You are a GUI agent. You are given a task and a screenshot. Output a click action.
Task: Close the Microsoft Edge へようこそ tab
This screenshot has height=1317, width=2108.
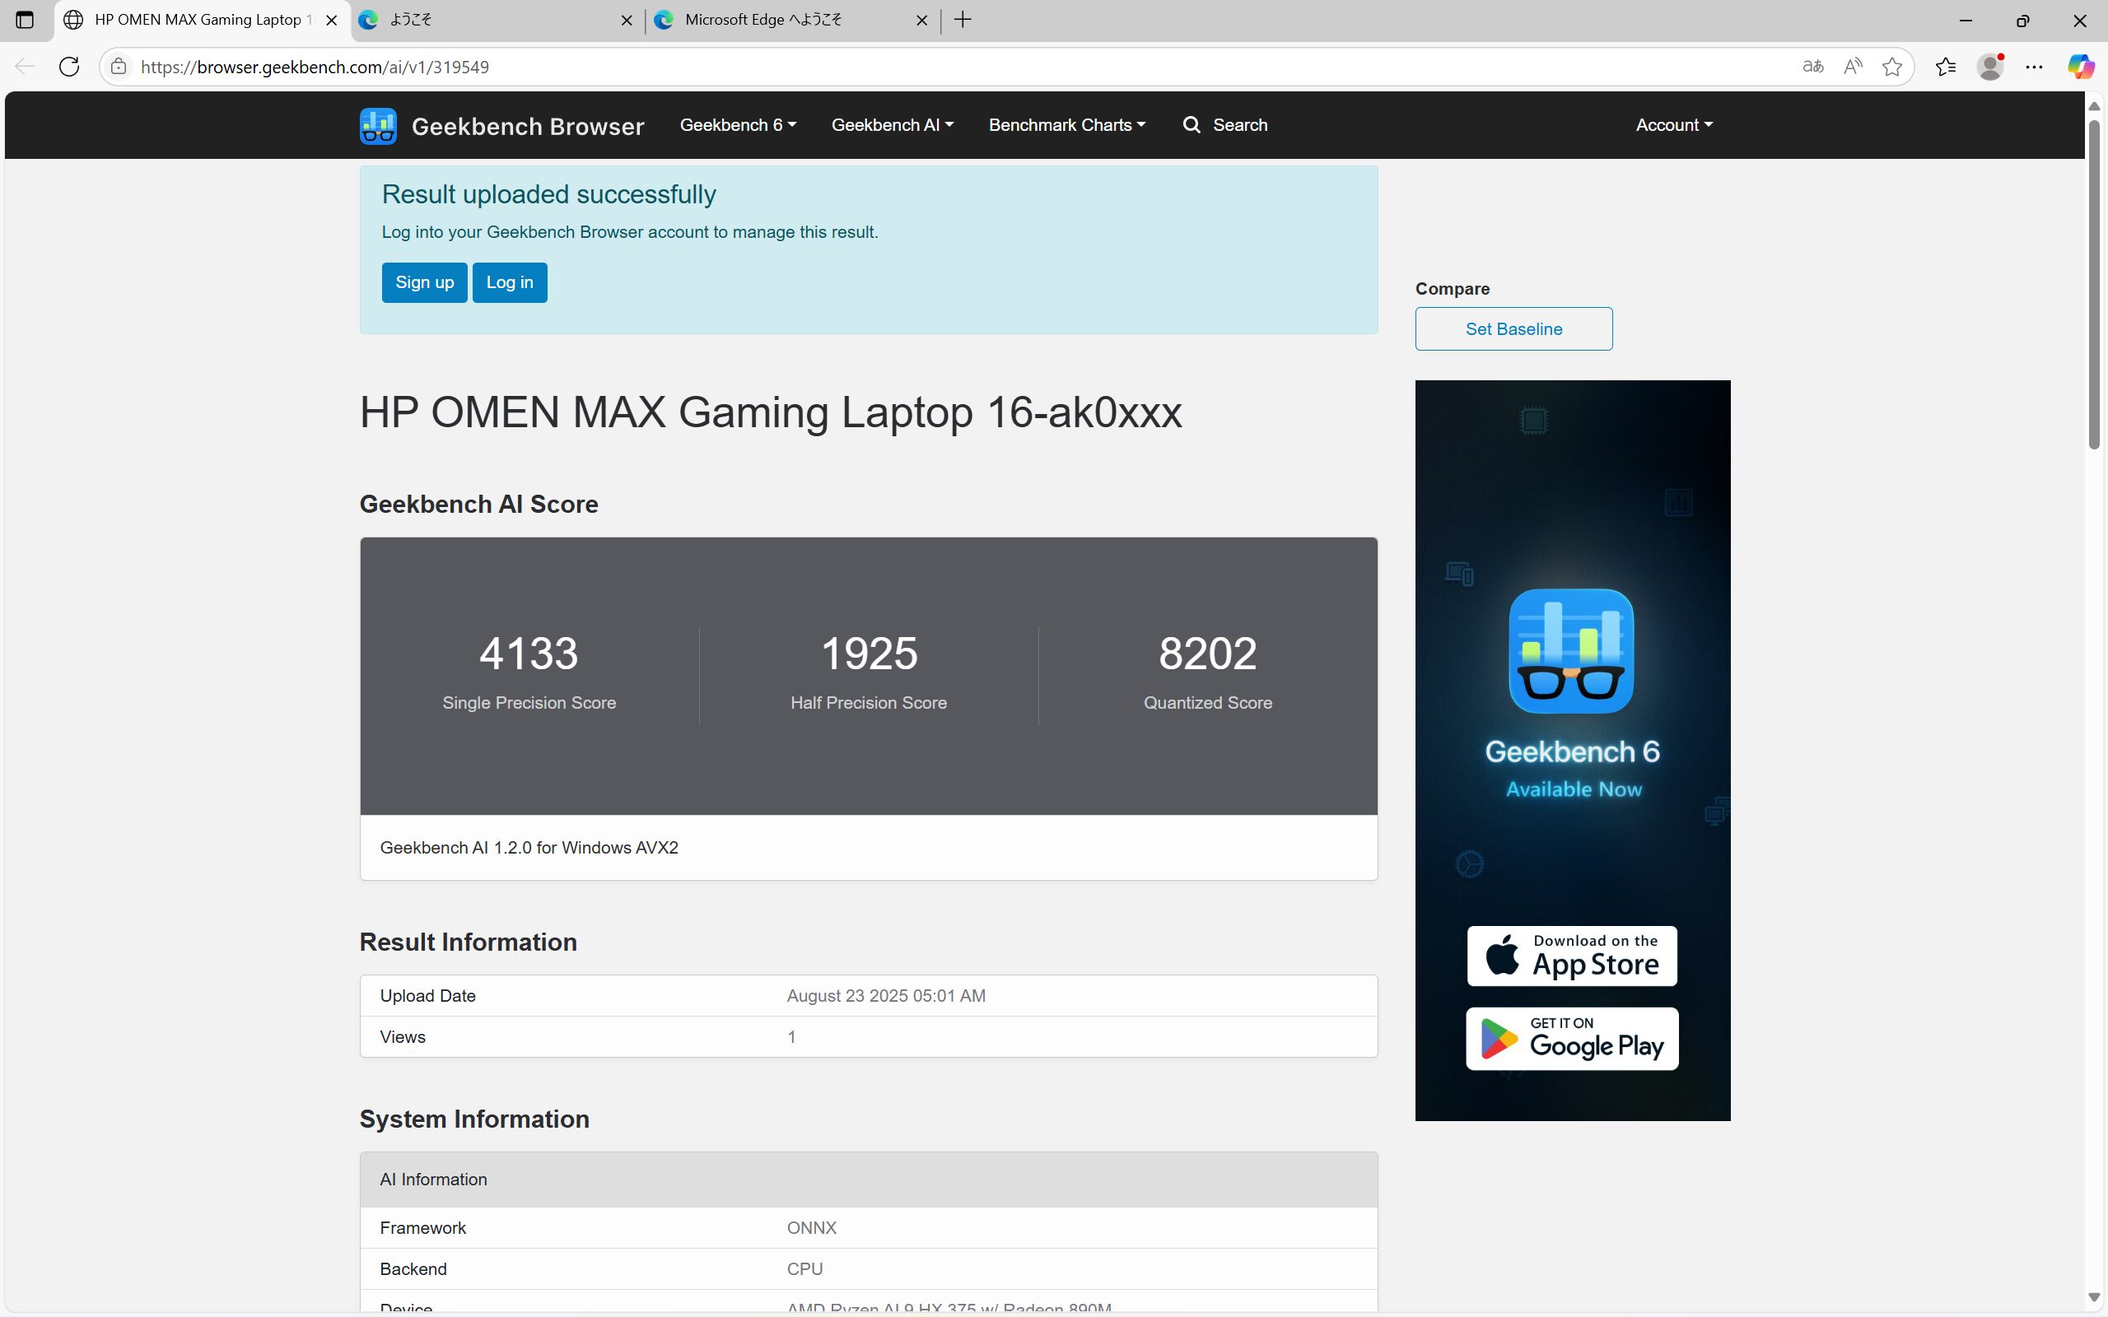click(x=921, y=20)
